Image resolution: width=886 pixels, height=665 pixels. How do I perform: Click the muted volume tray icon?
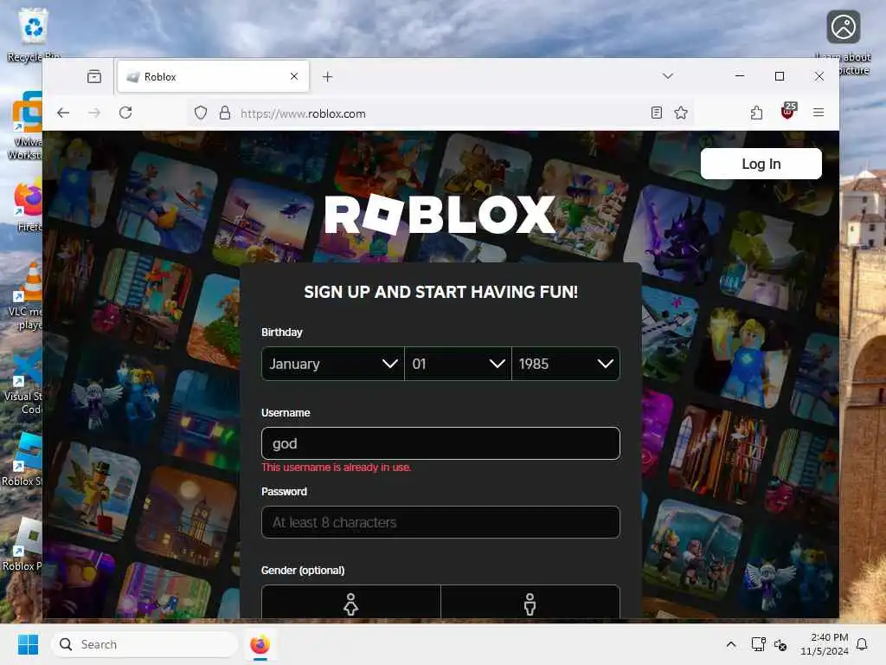point(780,644)
